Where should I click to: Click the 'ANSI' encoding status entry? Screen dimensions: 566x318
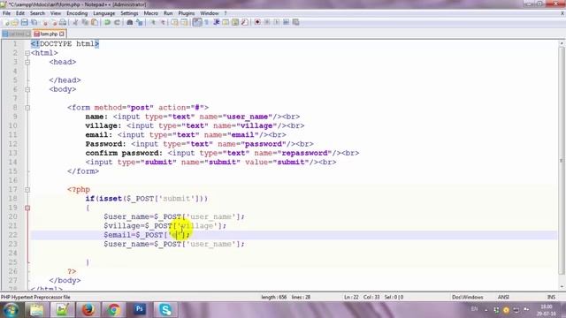pyautogui.click(x=503, y=298)
